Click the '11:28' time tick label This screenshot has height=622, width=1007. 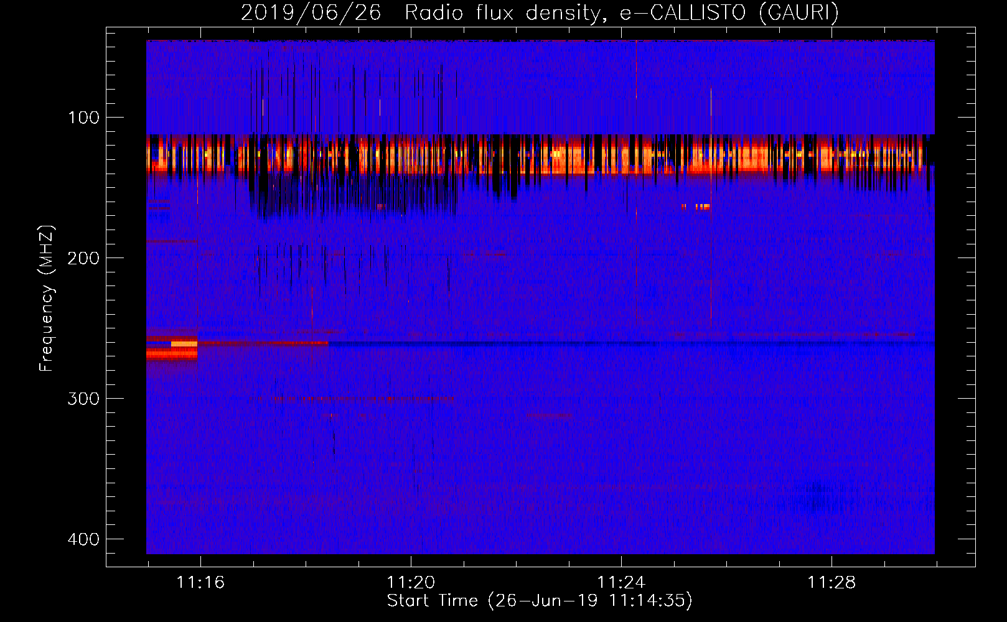click(831, 583)
